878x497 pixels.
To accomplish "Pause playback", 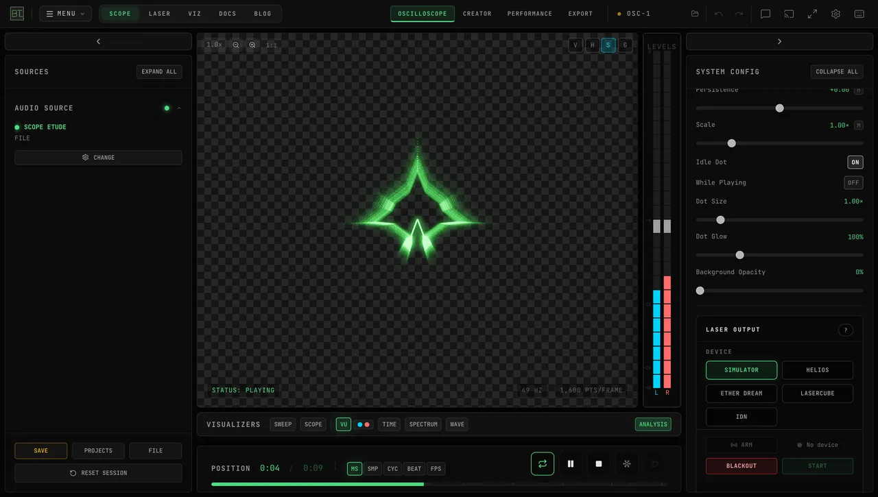I will point(571,463).
